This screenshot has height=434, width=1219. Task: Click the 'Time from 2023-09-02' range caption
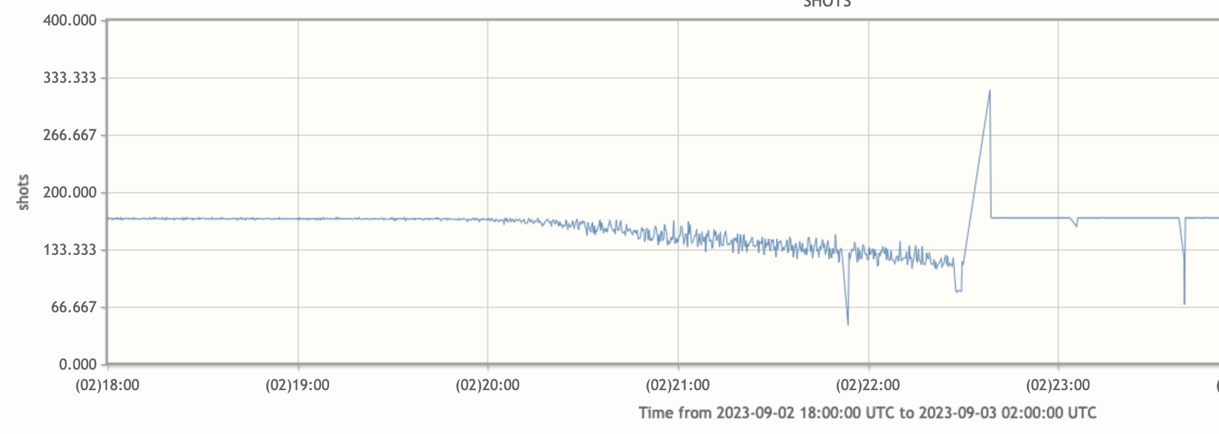[x=867, y=413]
